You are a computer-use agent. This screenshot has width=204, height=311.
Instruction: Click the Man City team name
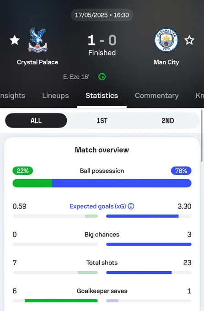(166, 62)
